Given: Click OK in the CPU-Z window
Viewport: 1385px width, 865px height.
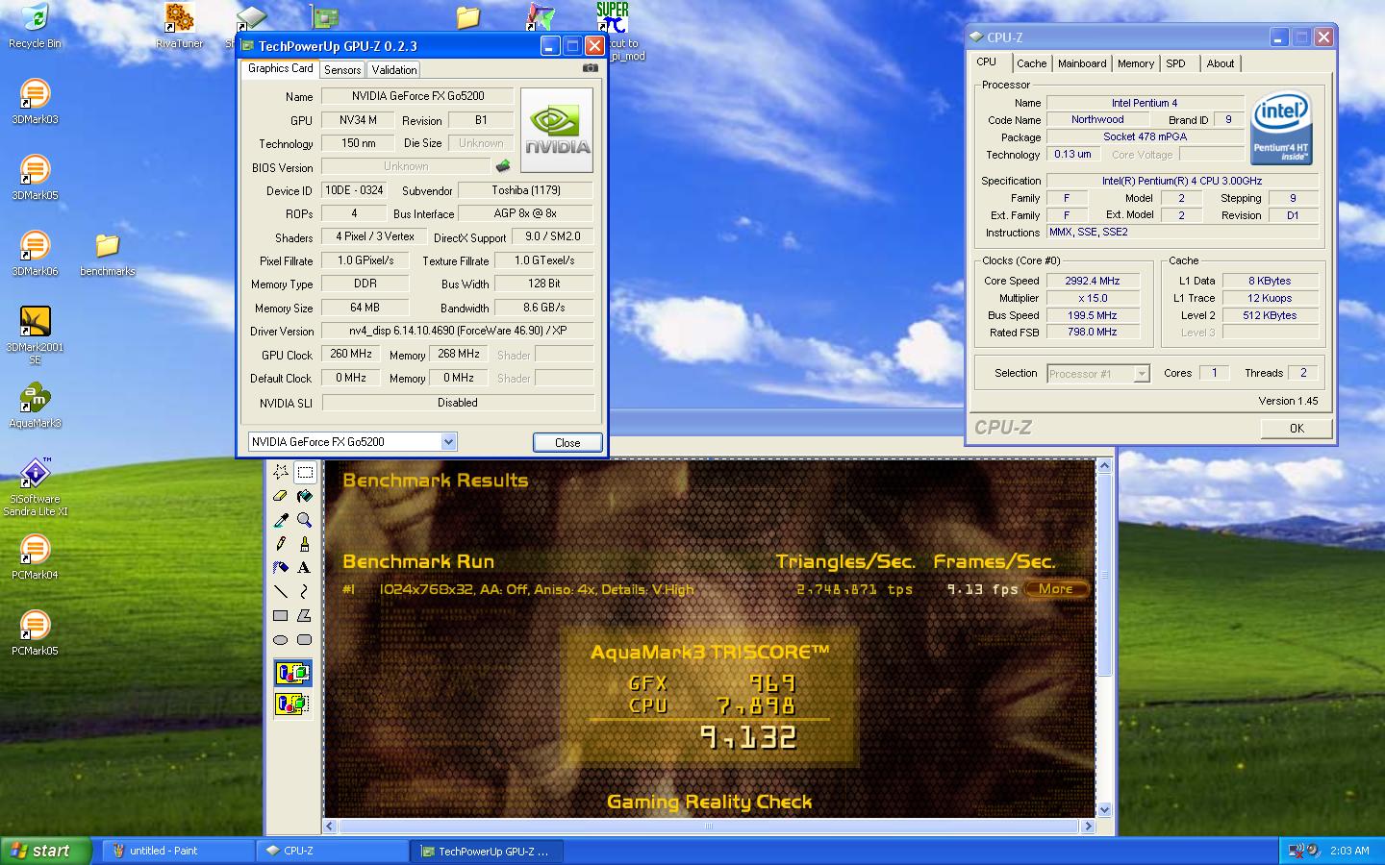Looking at the screenshot, I should [x=1297, y=429].
